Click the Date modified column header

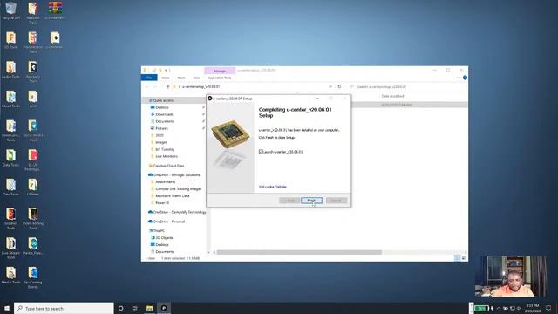pos(392,96)
